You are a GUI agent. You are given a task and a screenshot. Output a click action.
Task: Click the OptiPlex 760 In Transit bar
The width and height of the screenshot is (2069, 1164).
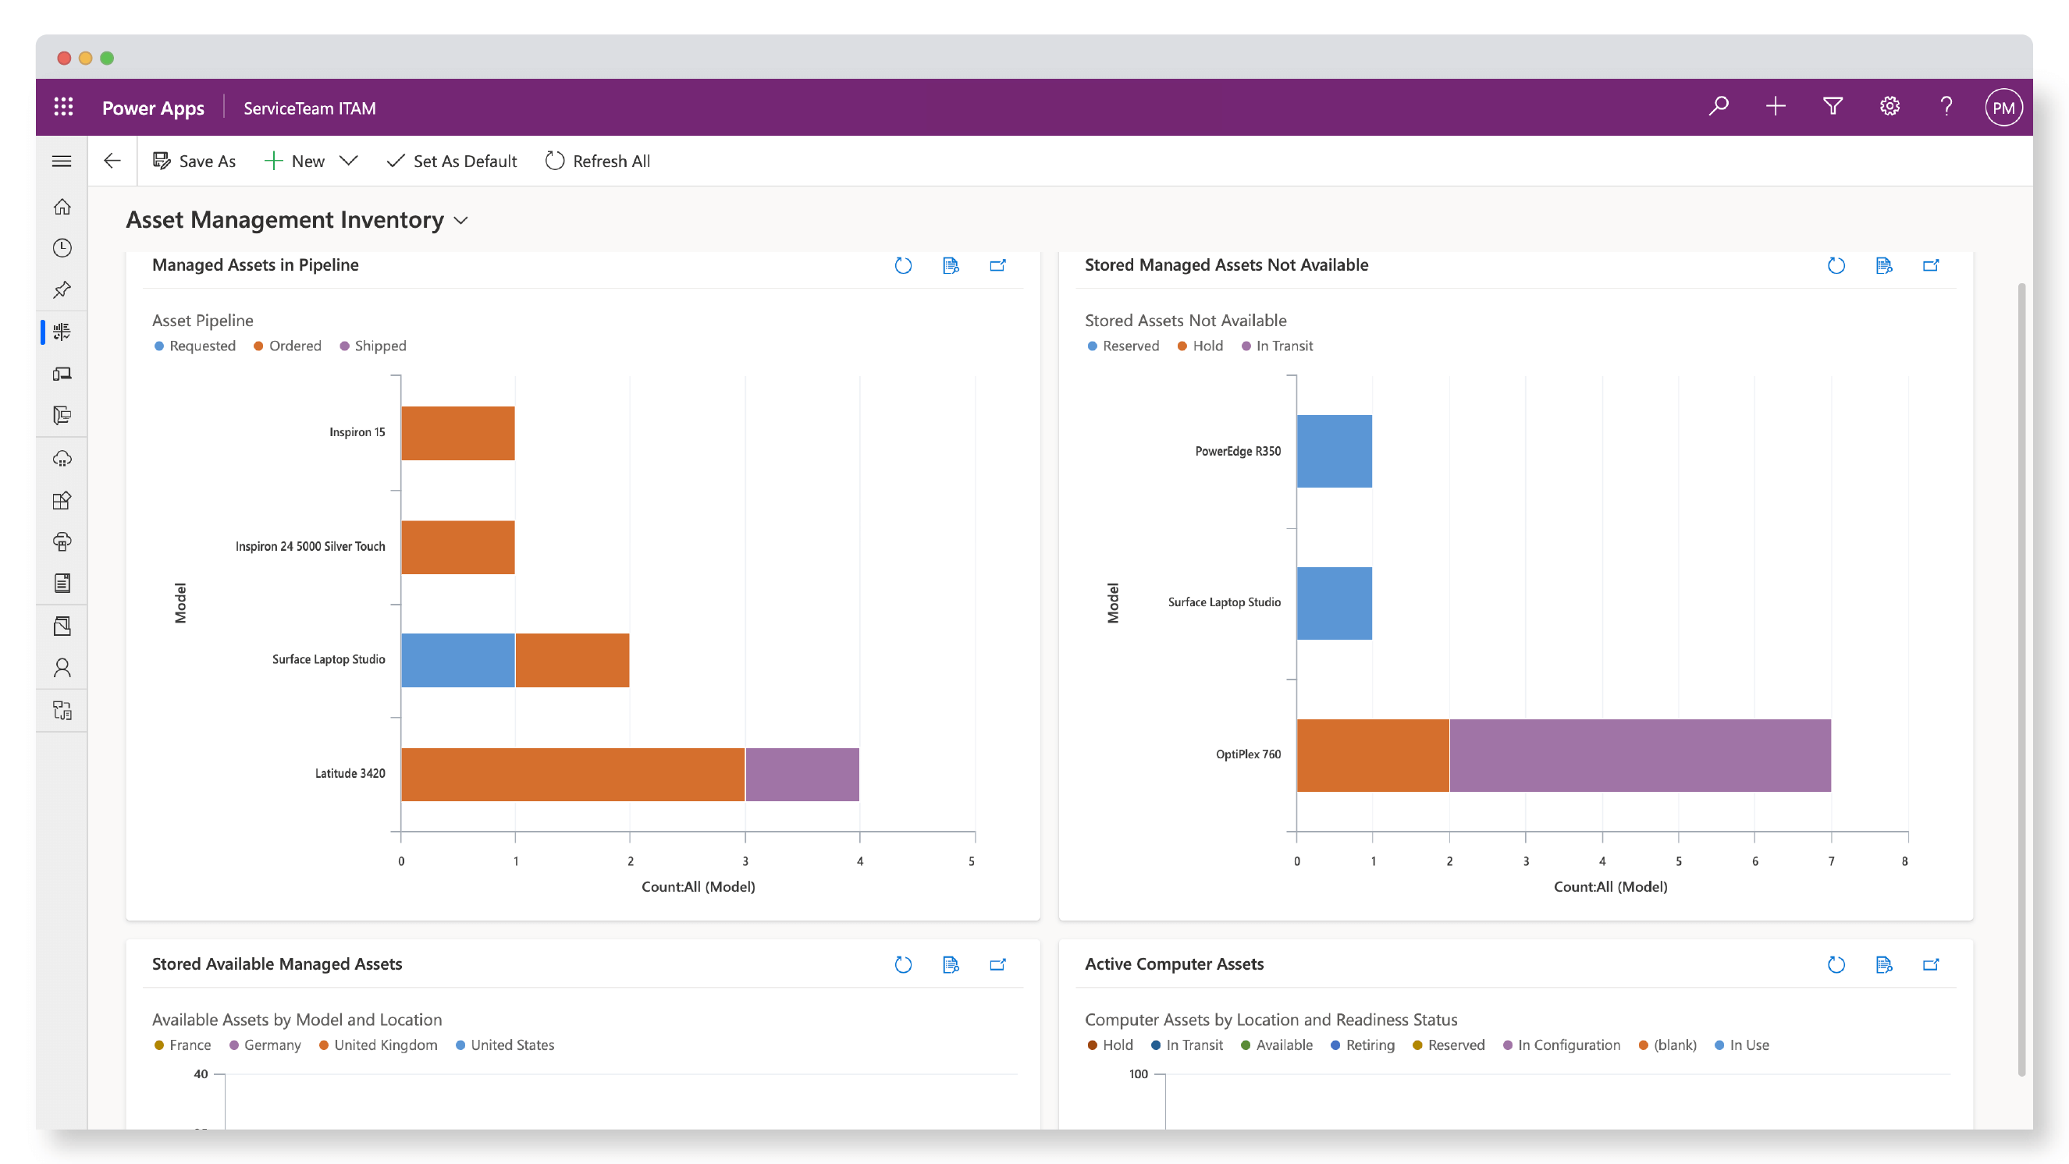pyautogui.click(x=1640, y=755)
